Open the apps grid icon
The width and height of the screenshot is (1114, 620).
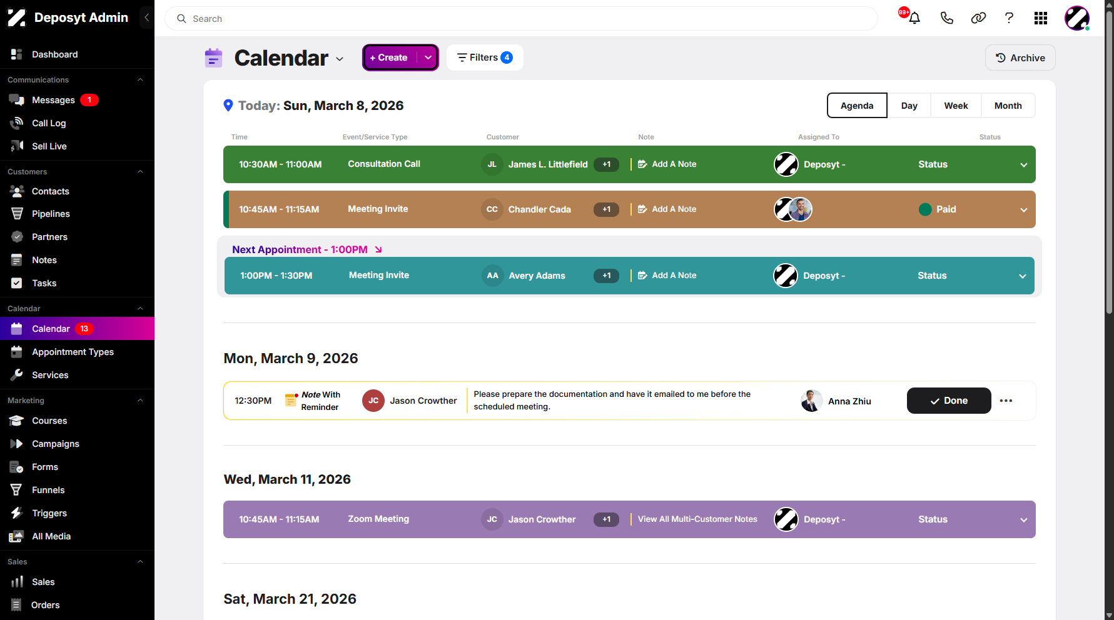click(x=1041, y=18)
